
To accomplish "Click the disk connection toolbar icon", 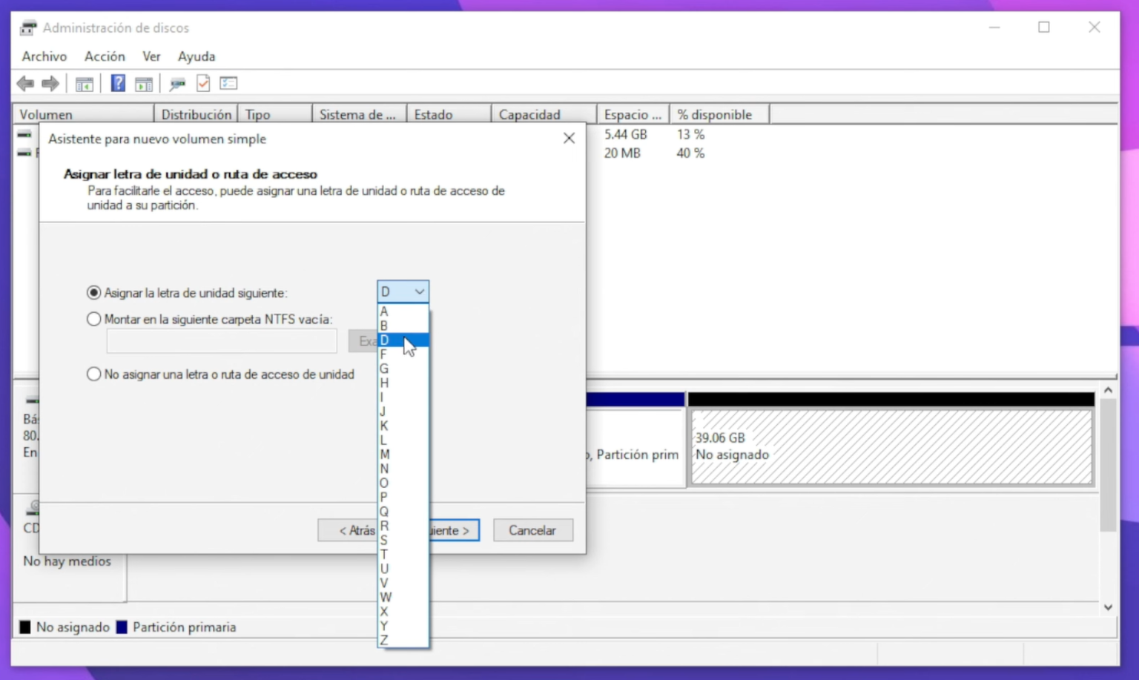I will click(177, 84).
